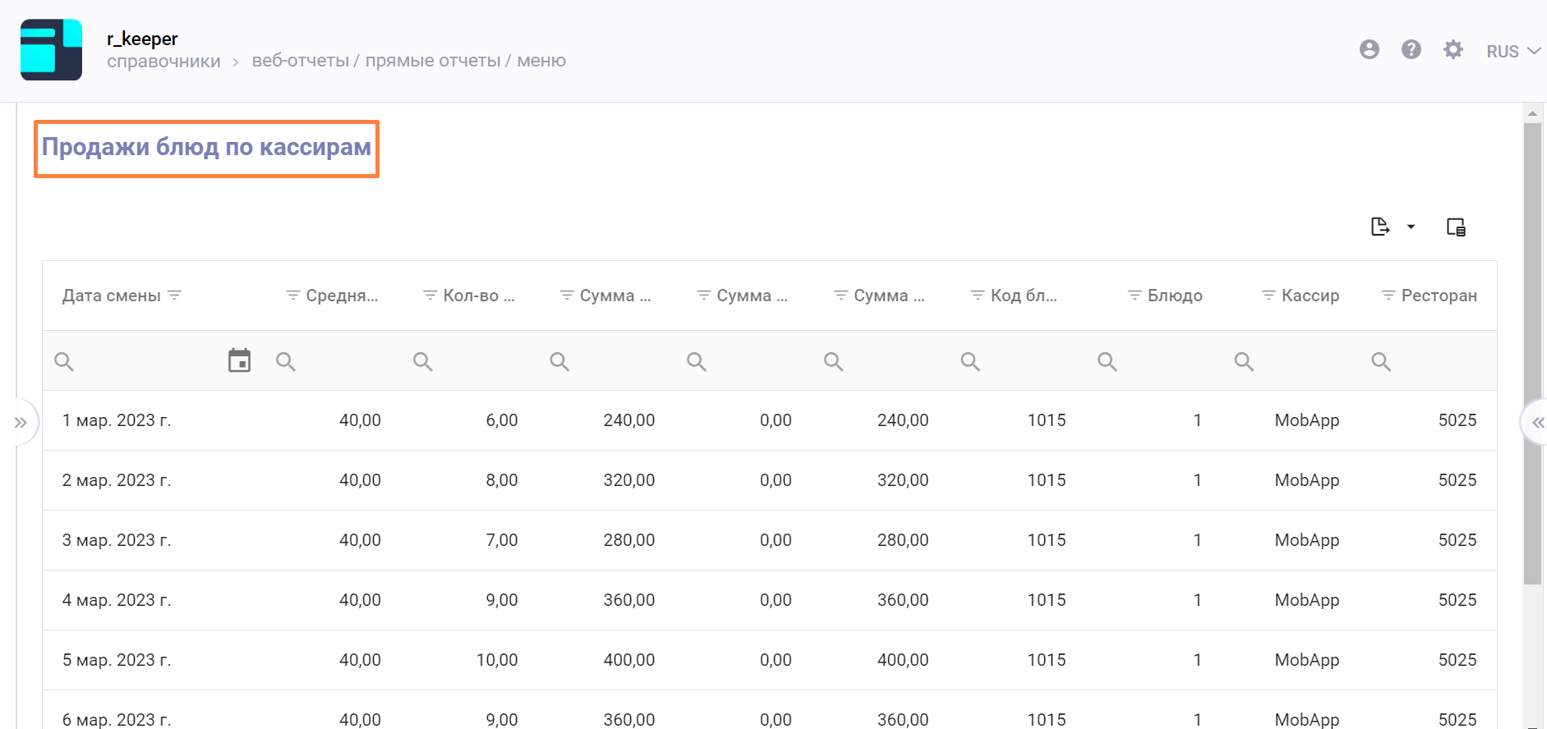
Task: Collapse the right side panel arrows
Action: point(1537,423)
